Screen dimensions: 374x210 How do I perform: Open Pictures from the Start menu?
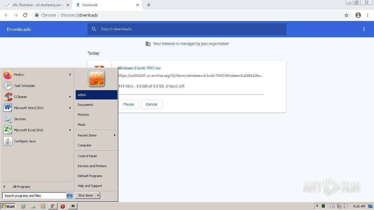[96, 115]
